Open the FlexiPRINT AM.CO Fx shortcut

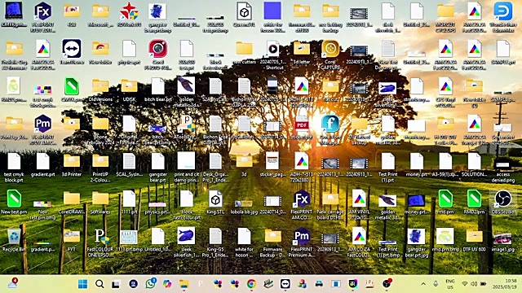coord(302,199)
